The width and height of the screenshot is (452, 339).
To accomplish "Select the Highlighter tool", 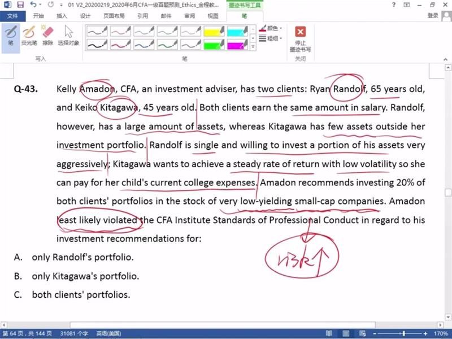I will click(x=29, y=35).
